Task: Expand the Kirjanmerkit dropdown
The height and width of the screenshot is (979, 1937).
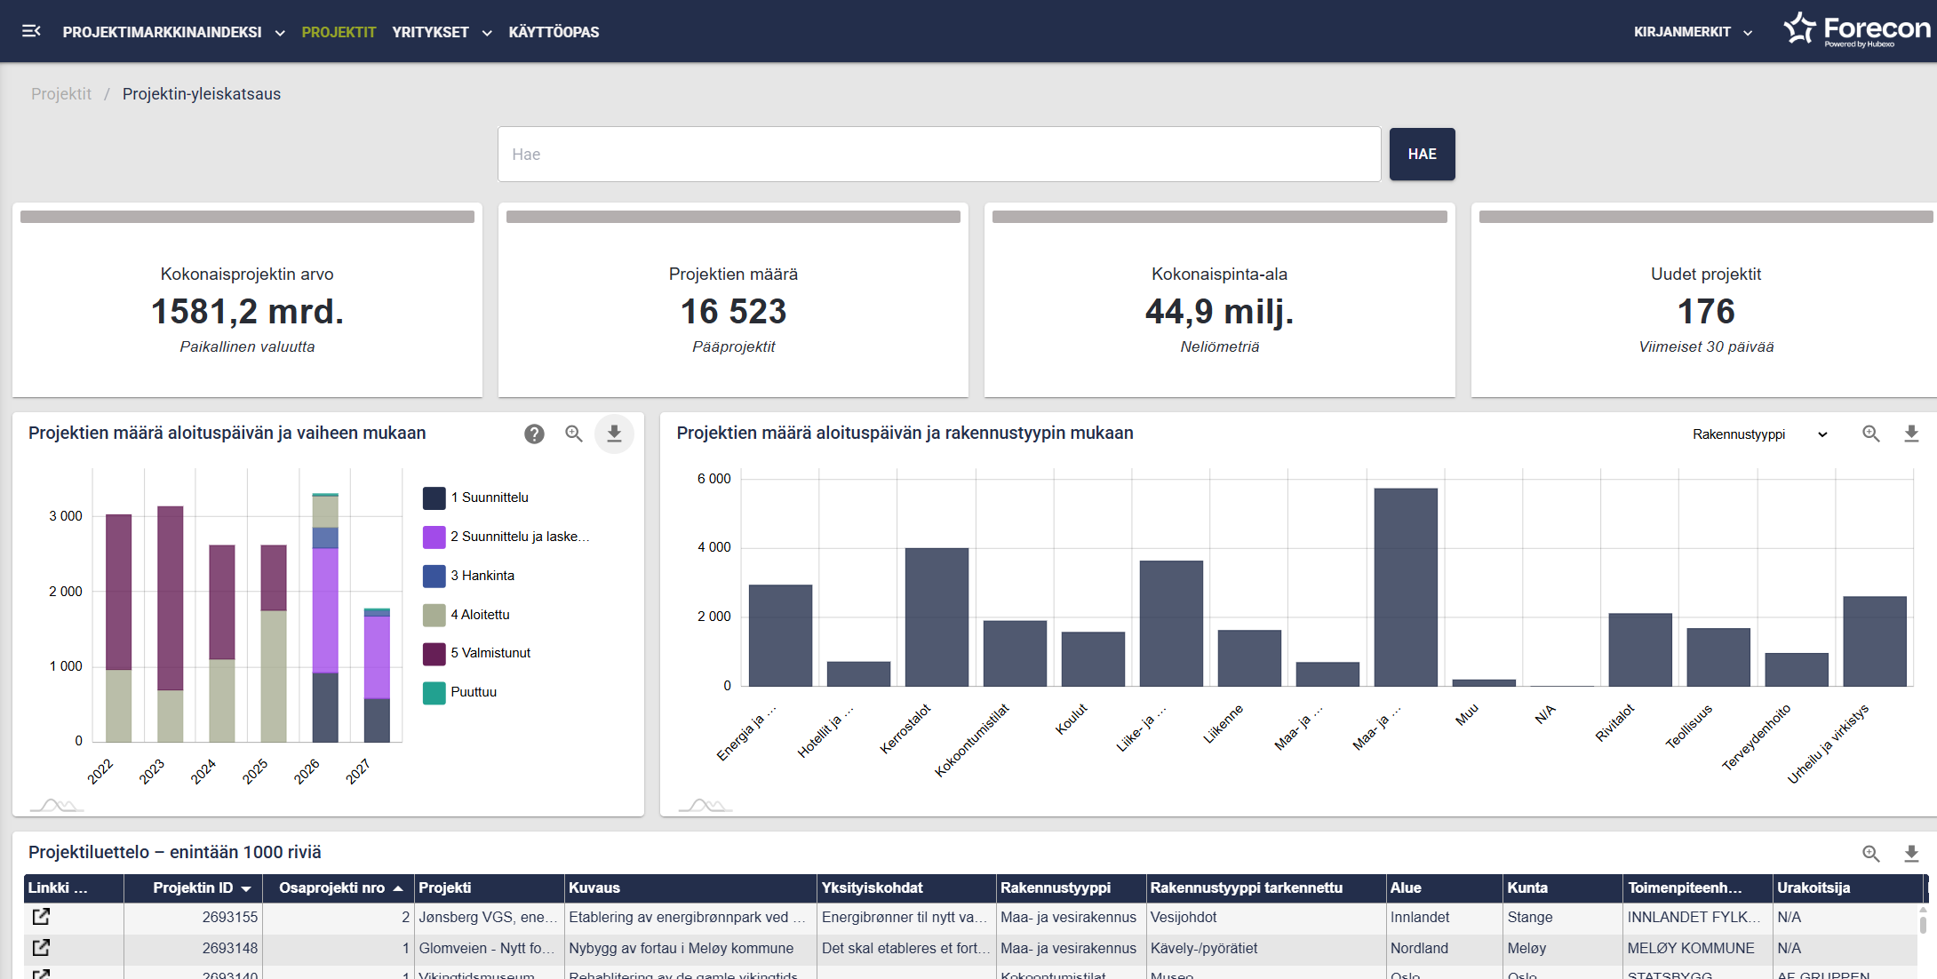Action: (1693, 32)
